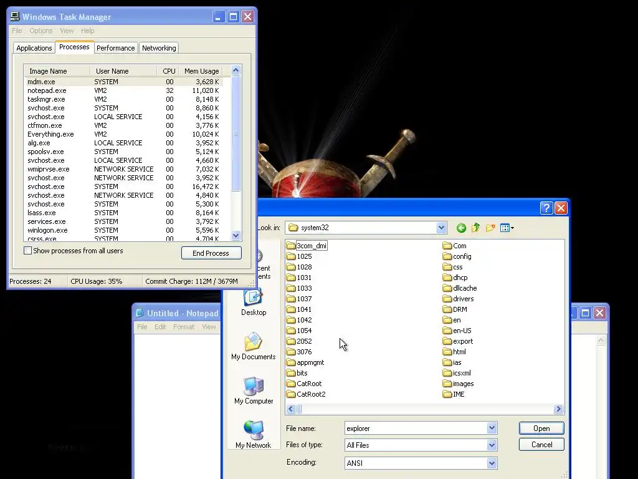
Task: Click the Desktop shortcut in places bar
Action: 254,302
